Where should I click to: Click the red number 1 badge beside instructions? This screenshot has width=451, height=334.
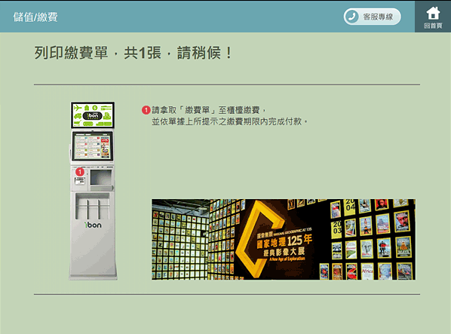[x=146, y=110]
